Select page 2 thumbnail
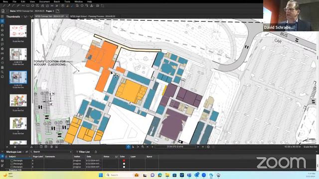Image resolution: width=319 pixels, height=179 pixels. point(18,54)
